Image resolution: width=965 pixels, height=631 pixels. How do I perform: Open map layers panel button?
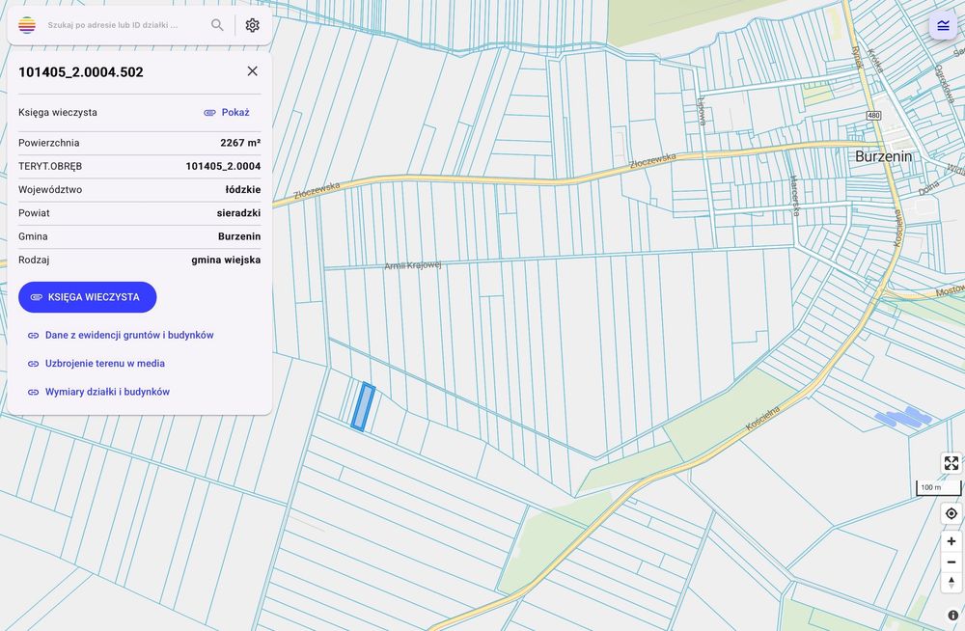pos(943,25)
